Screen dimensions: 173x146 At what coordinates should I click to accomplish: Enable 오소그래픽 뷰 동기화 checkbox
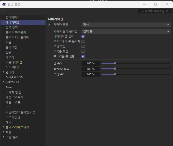[x=83, y=41]
